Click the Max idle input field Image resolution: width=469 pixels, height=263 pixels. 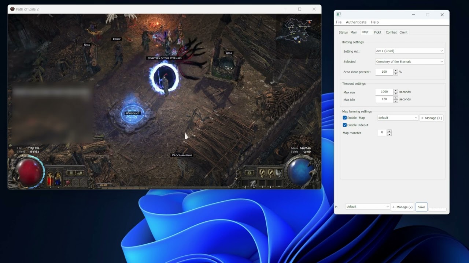coord(384,99)
